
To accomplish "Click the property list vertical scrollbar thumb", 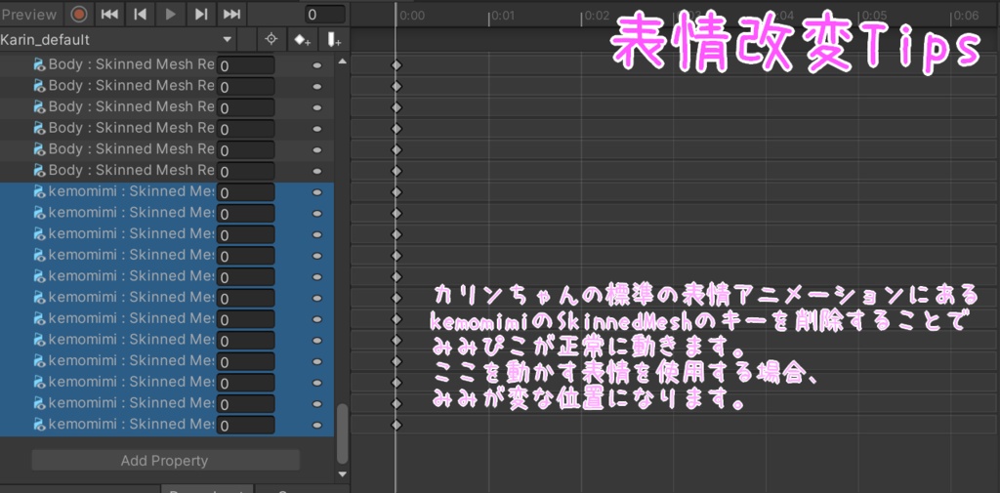I will [x=343, y=433].
